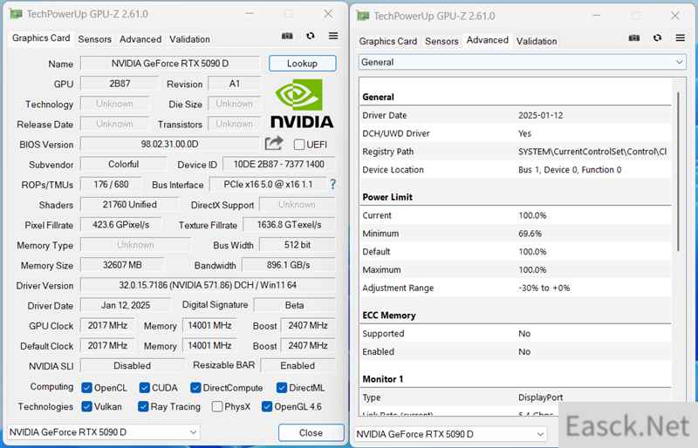Viewport: 698px width, 448px height.
Task: Toggle the CUDA checkbox
Action: pyautogui.click(x=144, y=388)
